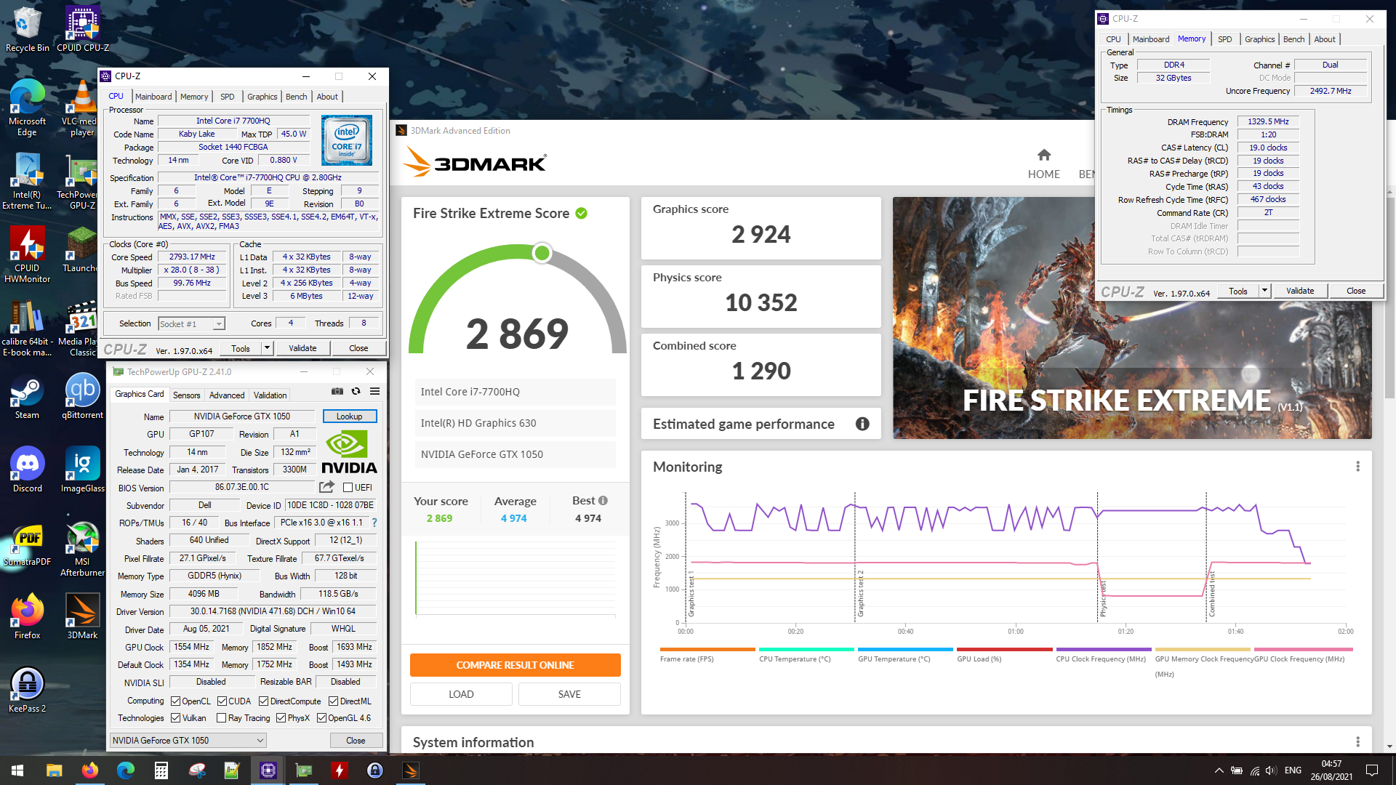
Task: Switch to the Sensors tab in GPU-Z
Action: (x=186, y=395)
